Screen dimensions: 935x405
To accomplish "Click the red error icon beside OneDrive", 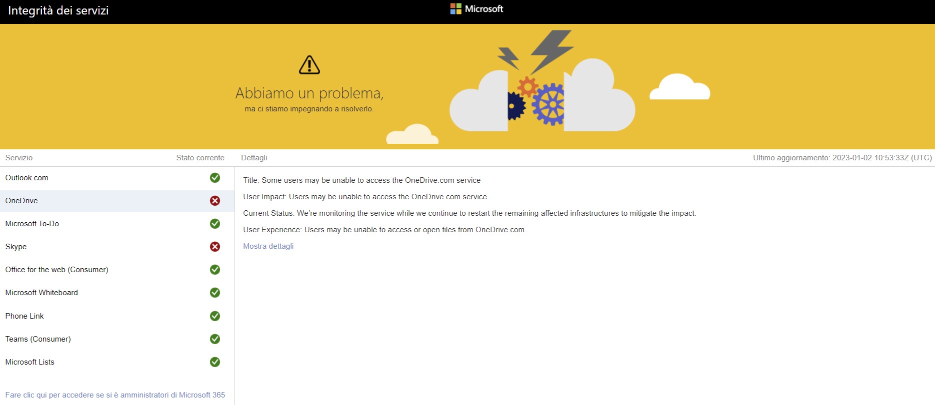I will tap(215, 201).
